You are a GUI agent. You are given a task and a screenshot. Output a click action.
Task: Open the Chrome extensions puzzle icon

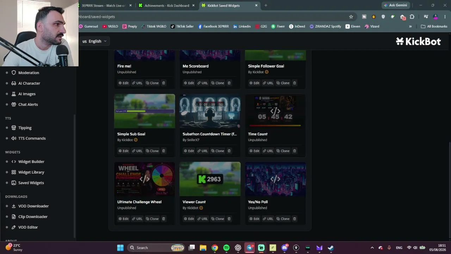(412, 17)
